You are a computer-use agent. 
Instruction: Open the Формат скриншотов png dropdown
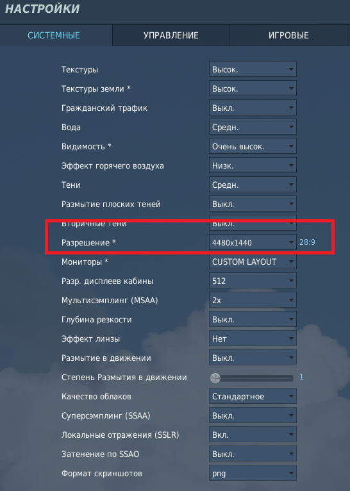pyautogui.click(x=253, y=473)
